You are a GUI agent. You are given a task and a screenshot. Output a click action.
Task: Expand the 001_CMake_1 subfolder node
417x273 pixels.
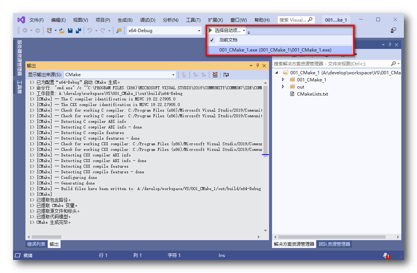[283, 80]
